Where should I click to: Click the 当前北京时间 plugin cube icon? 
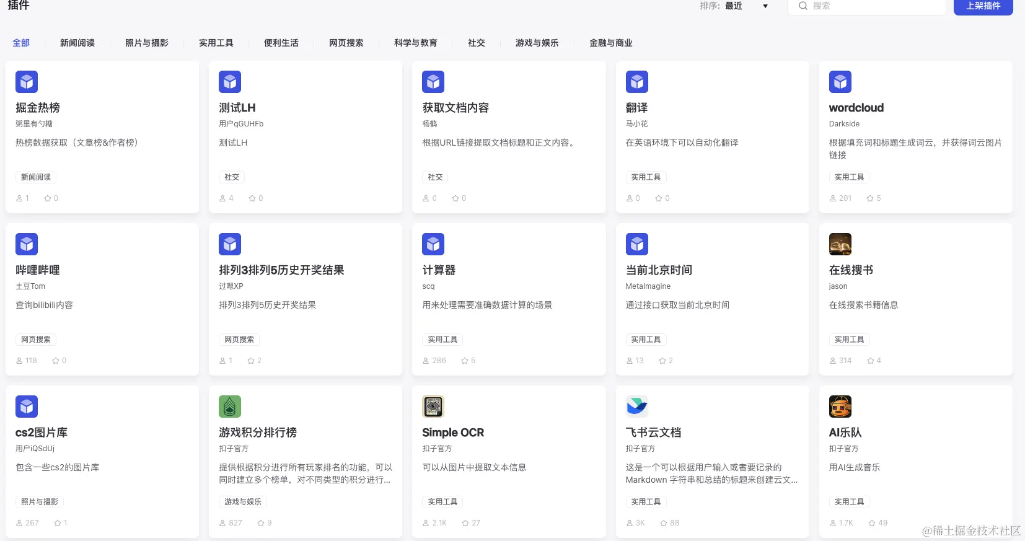pos(637,244)
